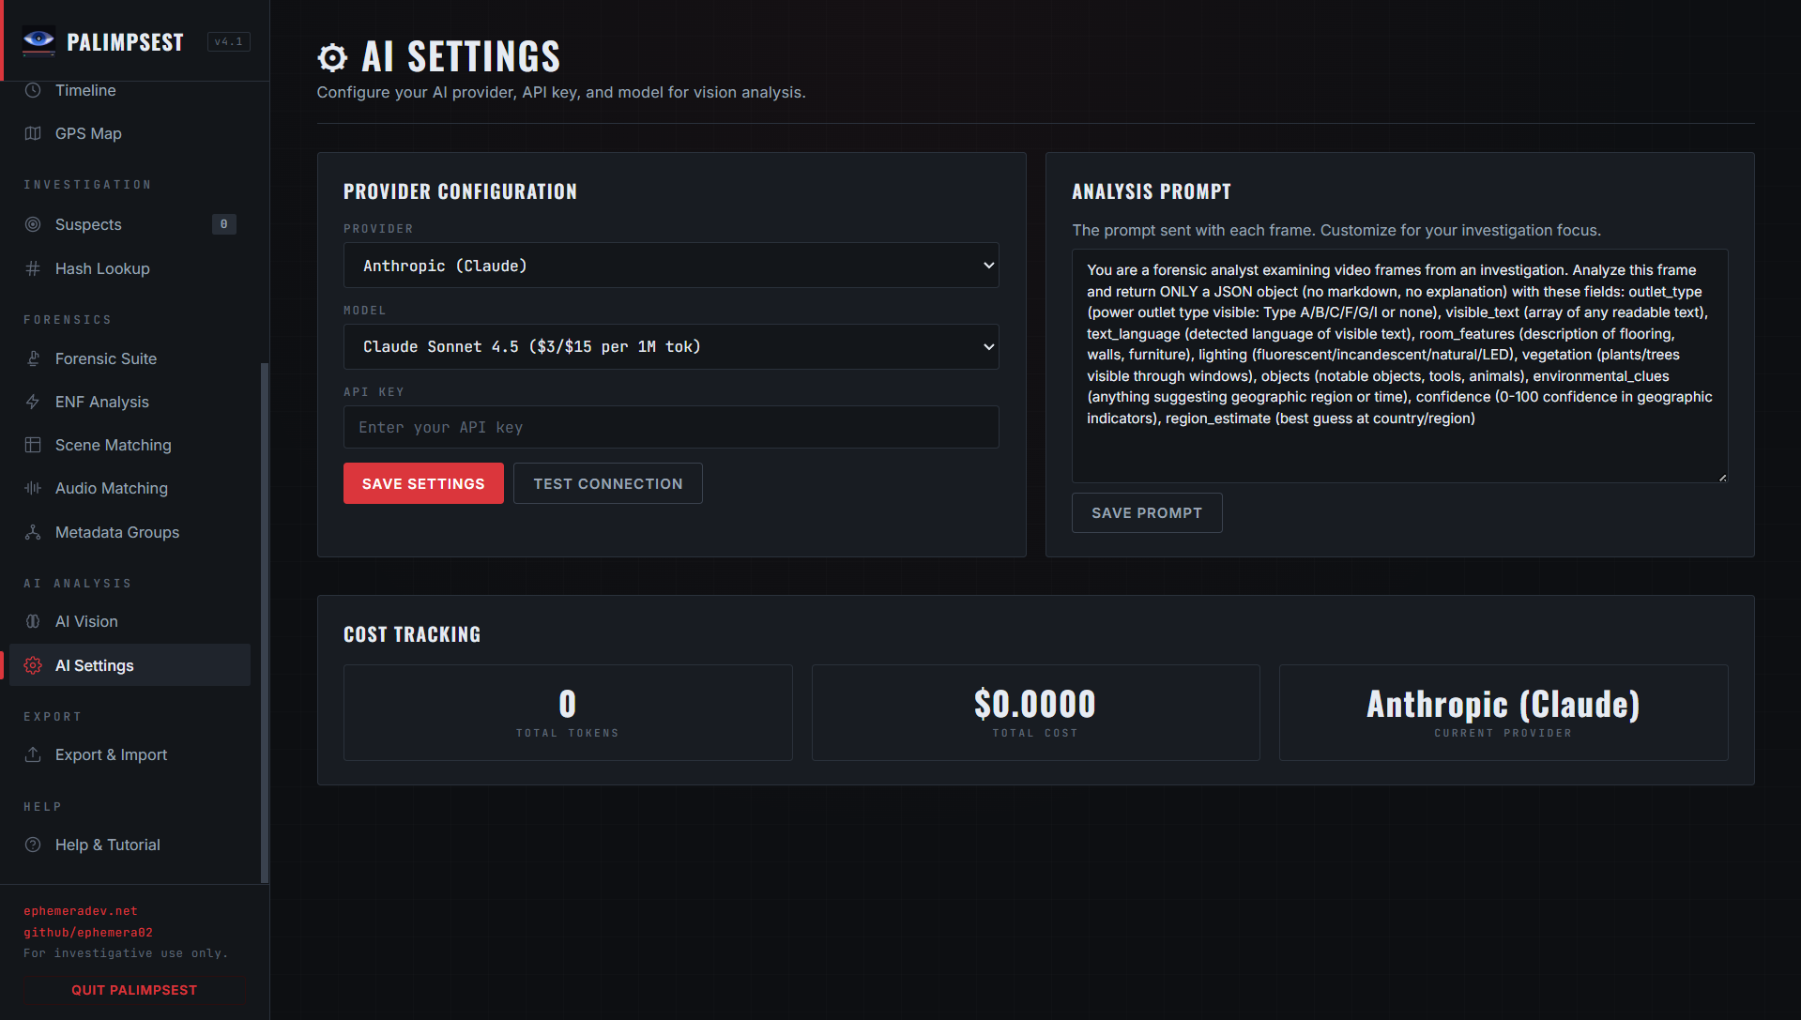The height and width of the screenshot is (1020, 1801).
Task: Click the GPS Map icon
Action: click(x=33, y=133)
